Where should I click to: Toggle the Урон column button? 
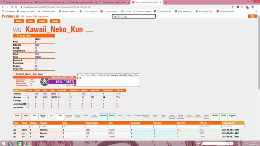tap(60, 117)
